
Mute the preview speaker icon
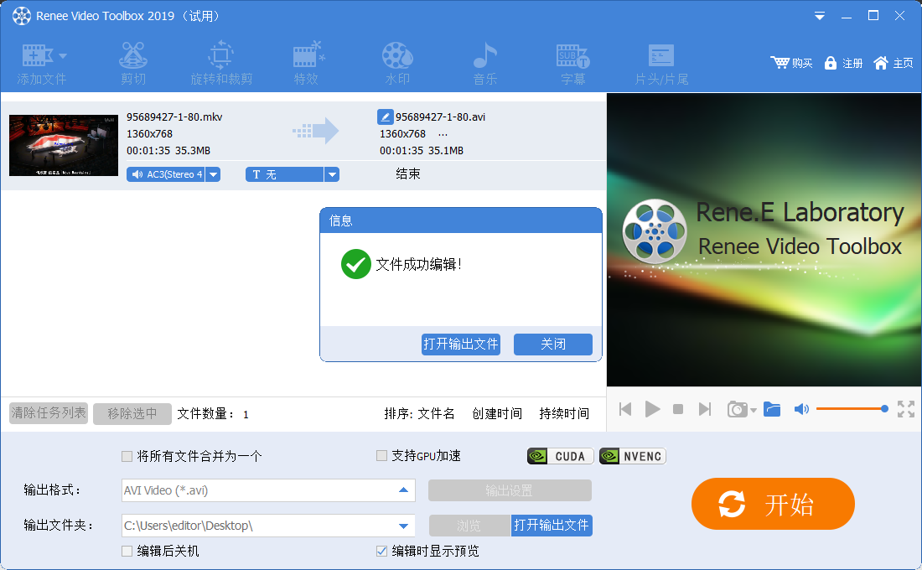tap(800, 409)
